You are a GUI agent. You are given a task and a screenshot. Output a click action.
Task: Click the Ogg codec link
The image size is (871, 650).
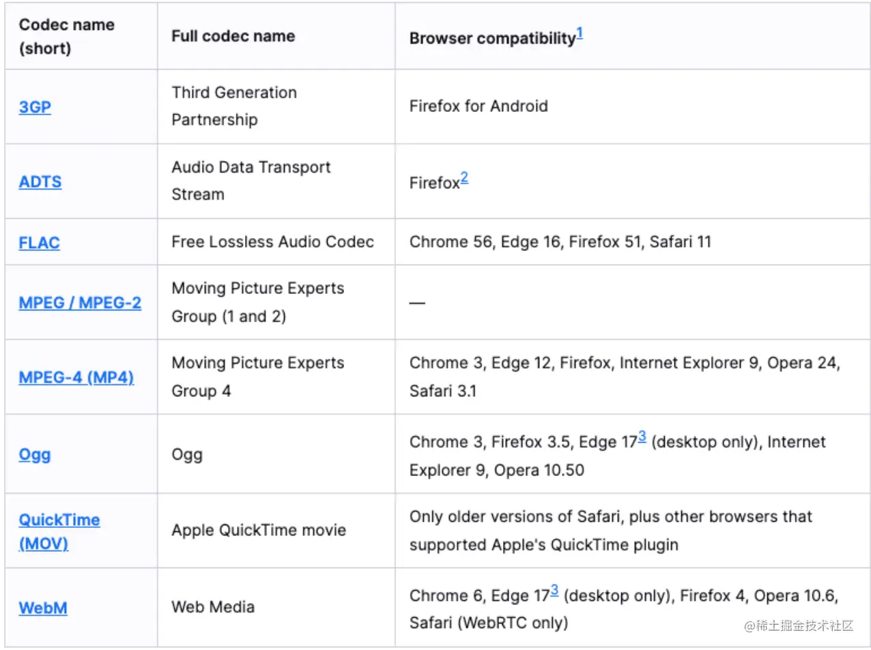click(35, 454)
